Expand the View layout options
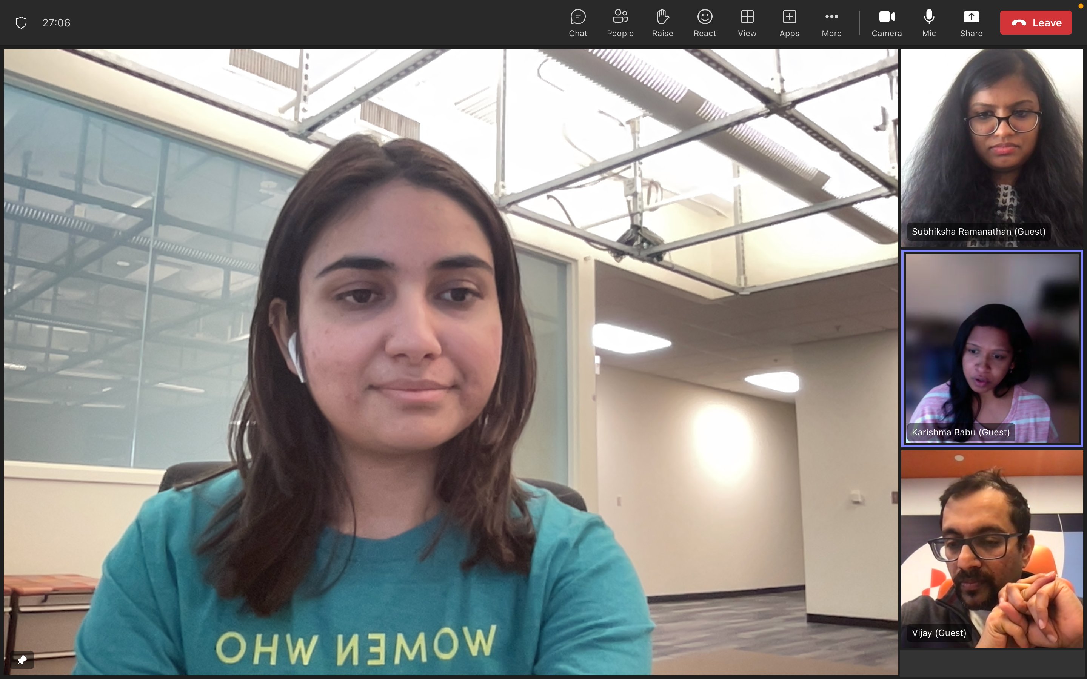Viewport: 1087px width, 679px height. point(747,23)
